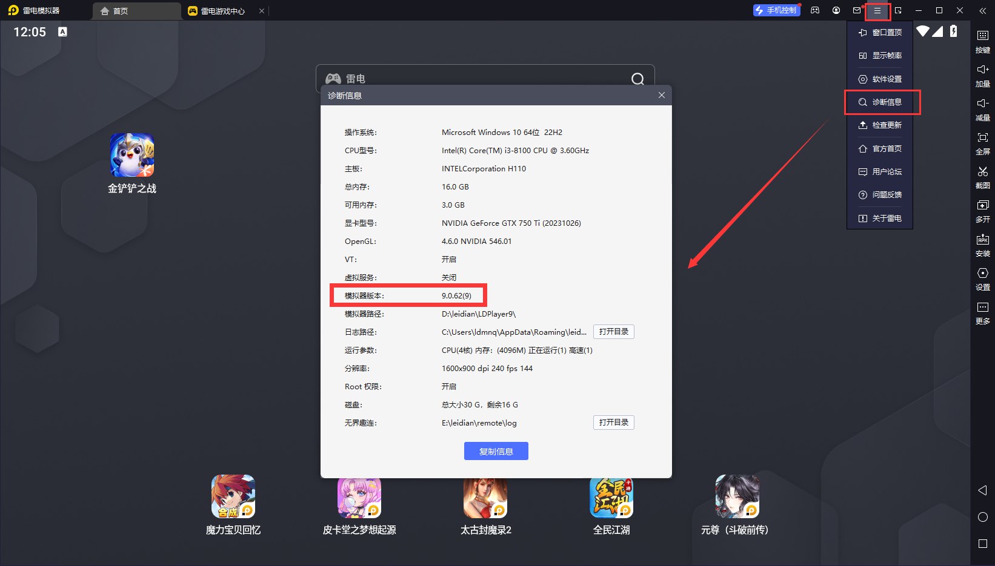995x566 pixels.
Task: Open the multi-instance (多开) manager
Action: tap(983, 205)
